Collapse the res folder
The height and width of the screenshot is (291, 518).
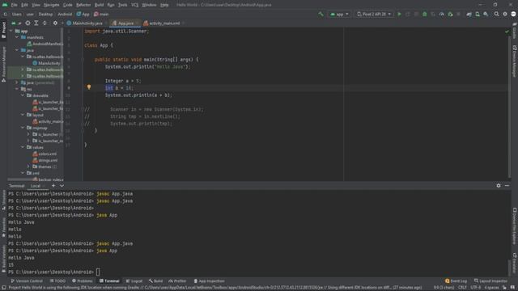(17, 89)
